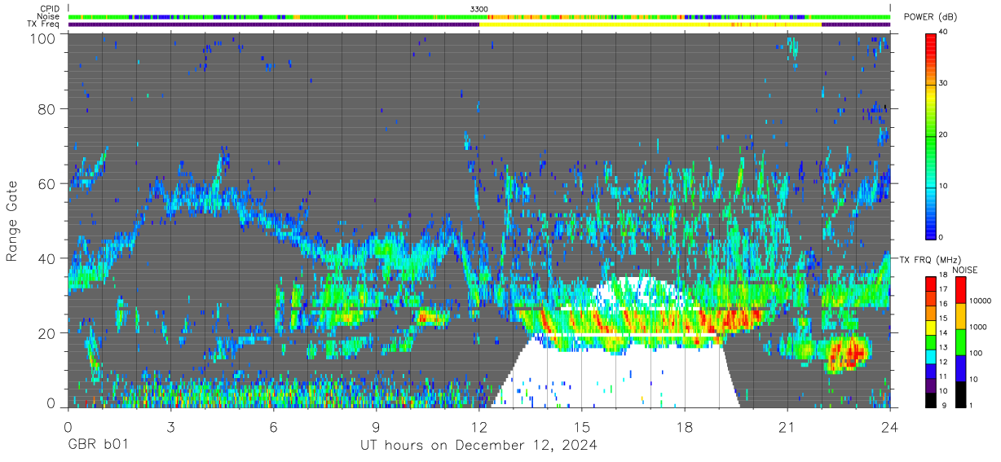This screenshot has width=1001, height=462.
Task: Click the 18 hour tick label
Action: (x=685, y=427)
